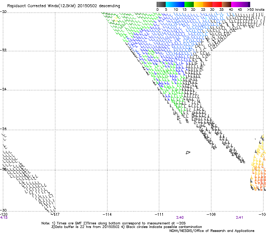The height and width of the screenshot is (233, 266).
Task: Click the -117 longitude axis label
Action: click(x=55, y=214)
